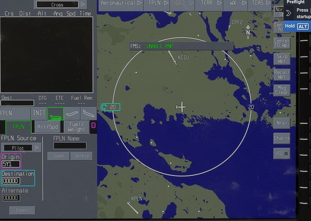Switch to the Fuel/Weight tab
Viewport: 311px width, 221px height.
pos(77,127)
